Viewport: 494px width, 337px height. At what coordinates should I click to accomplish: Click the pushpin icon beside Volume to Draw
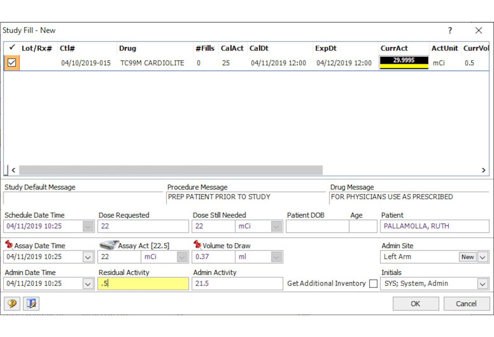point(197,245)
